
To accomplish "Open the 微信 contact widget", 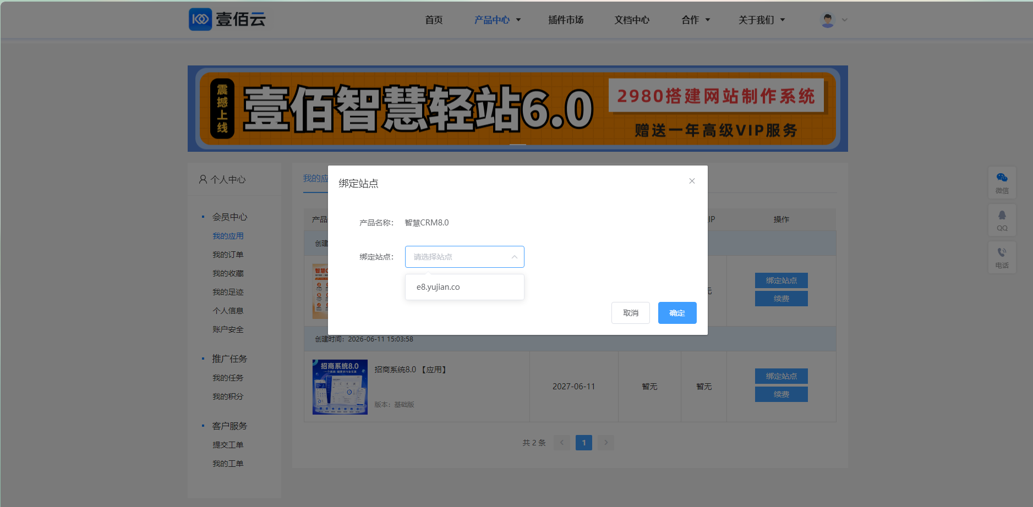I will (x=1002, y=183).
